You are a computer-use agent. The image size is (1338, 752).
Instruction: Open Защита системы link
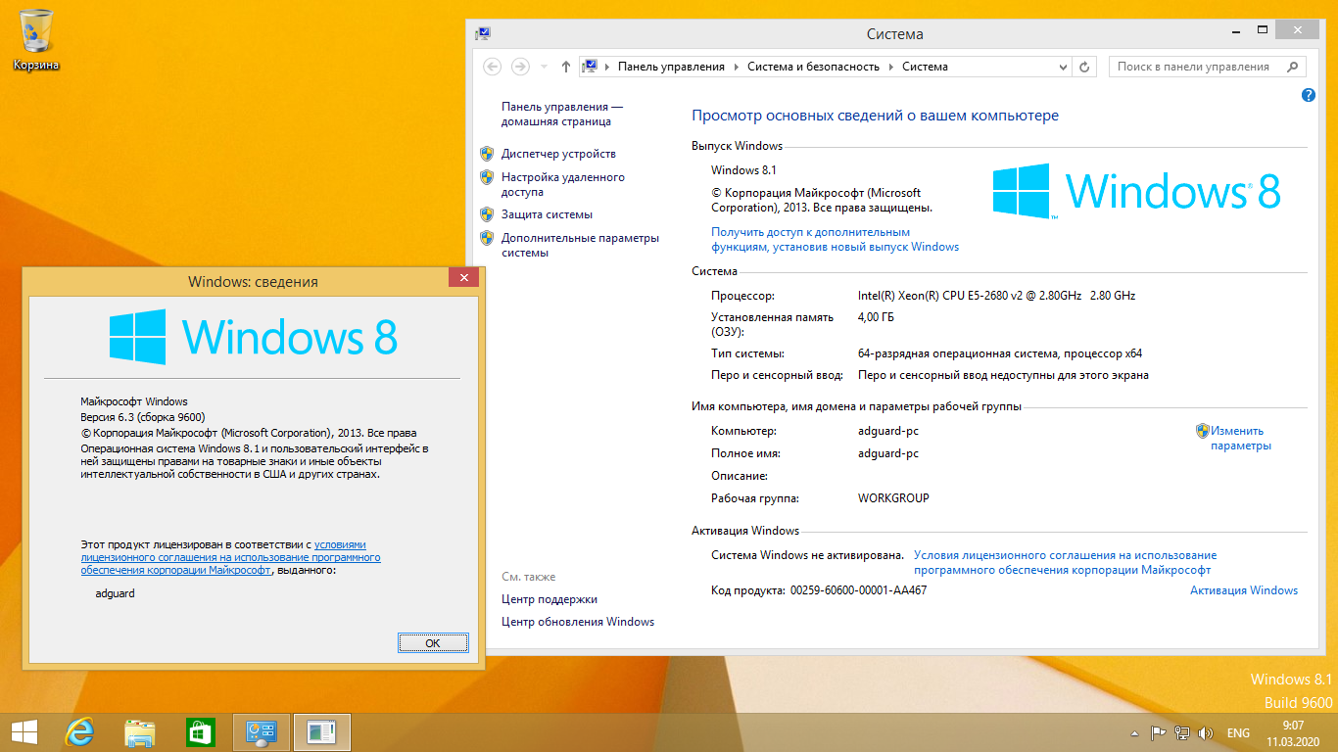(547, 214)
